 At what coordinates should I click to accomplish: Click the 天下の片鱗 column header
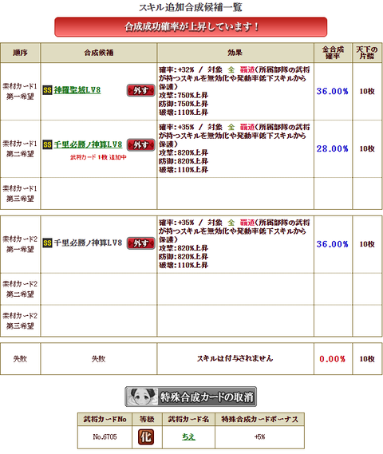tap(367, 53)
